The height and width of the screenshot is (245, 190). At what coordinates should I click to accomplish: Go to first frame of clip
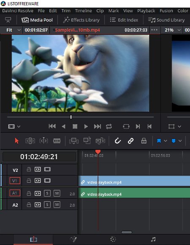[x=52, y=126]
